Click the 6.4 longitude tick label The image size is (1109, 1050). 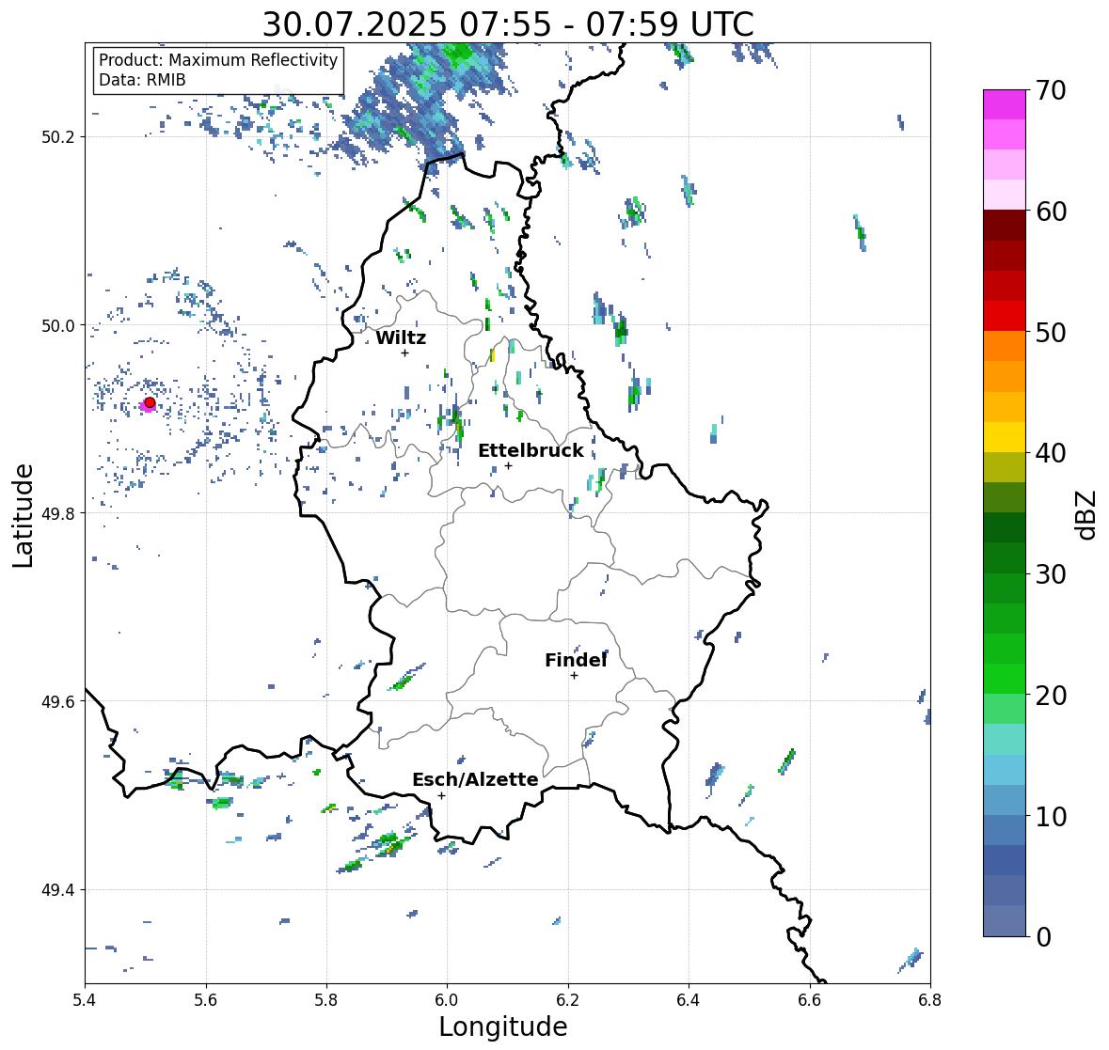pyautogui.click(x=689, y=1000)
